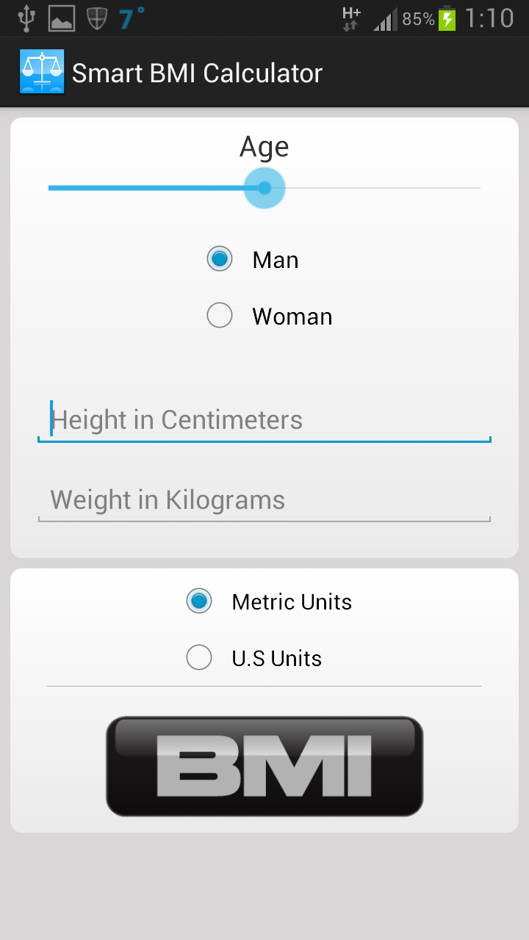Select the Man radio button
This screenshot has width=529, height=940.
pyautogui.click(x=219, y=258)
